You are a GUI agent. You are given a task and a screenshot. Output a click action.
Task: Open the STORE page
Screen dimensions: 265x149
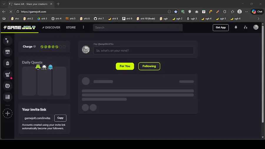click(x=71, y=28)
